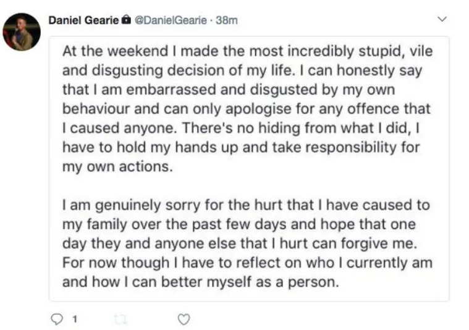Like the apology tweet with the heart
This screenshot has height=330, width=469.
(183, 319)
